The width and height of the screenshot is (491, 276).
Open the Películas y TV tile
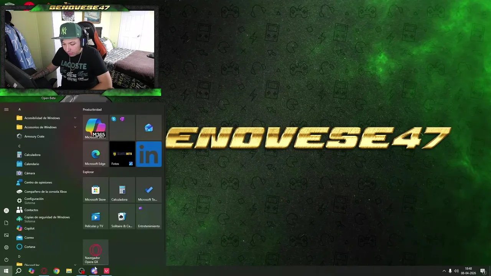coord(96,217)
